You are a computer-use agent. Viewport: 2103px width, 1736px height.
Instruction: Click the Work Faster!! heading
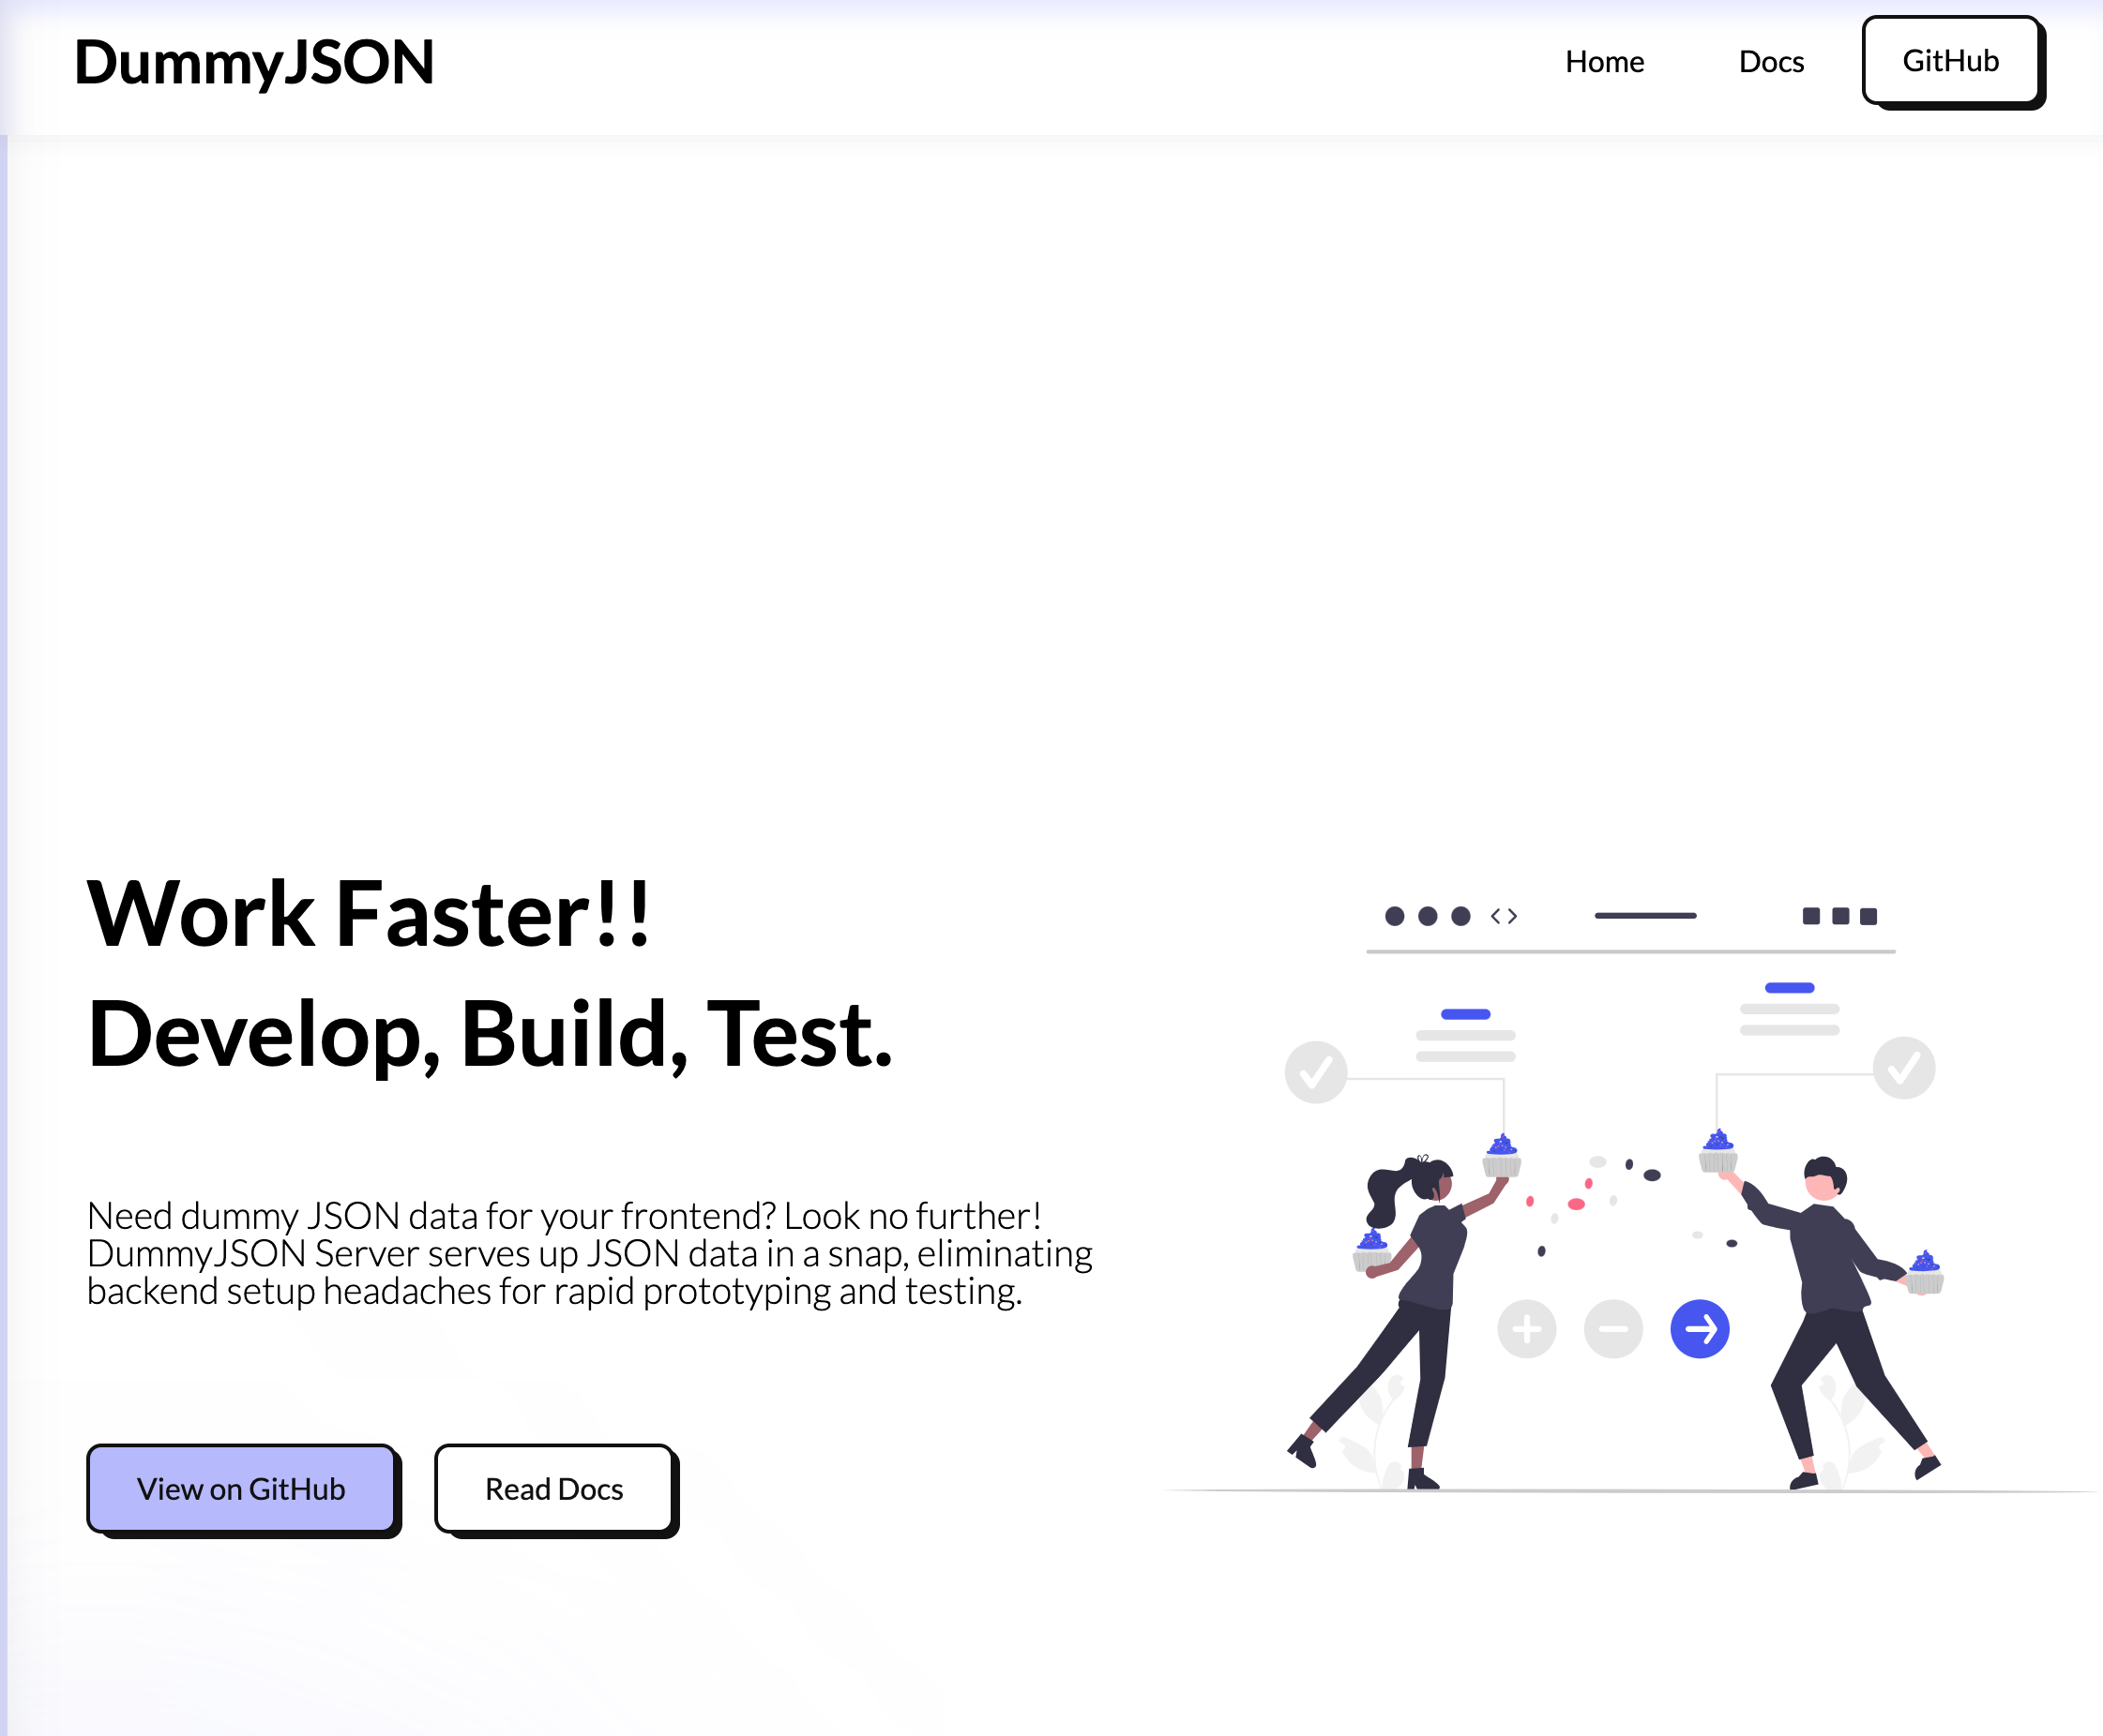pos(369,914)
